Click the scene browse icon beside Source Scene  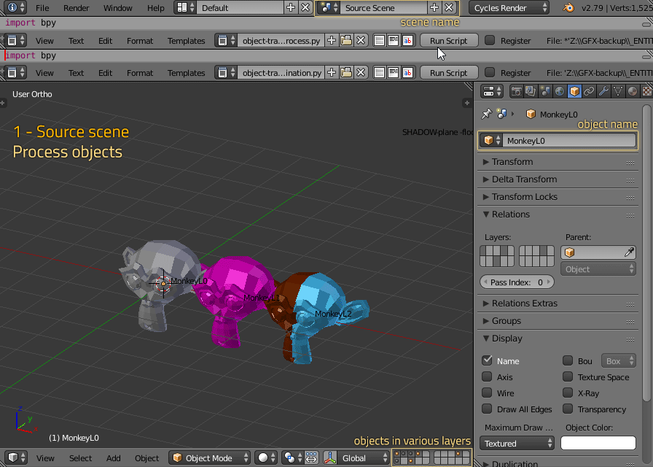329,7
